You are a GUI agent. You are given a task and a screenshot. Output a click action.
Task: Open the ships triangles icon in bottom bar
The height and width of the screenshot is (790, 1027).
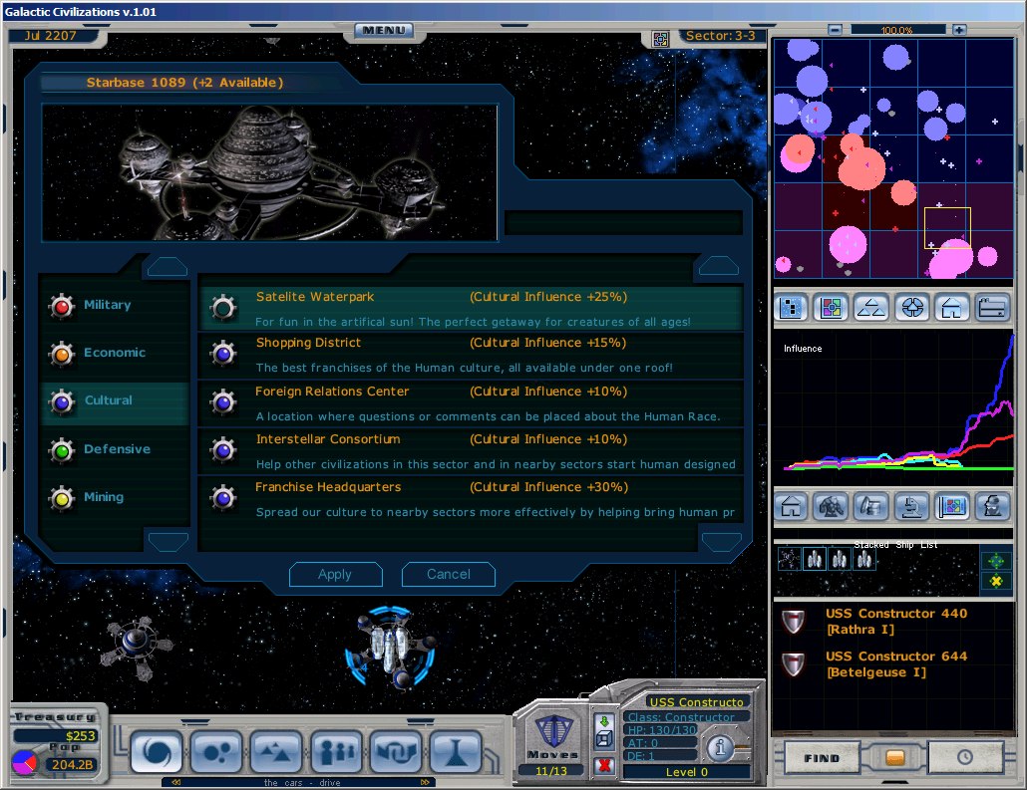(x=276, y=751)
